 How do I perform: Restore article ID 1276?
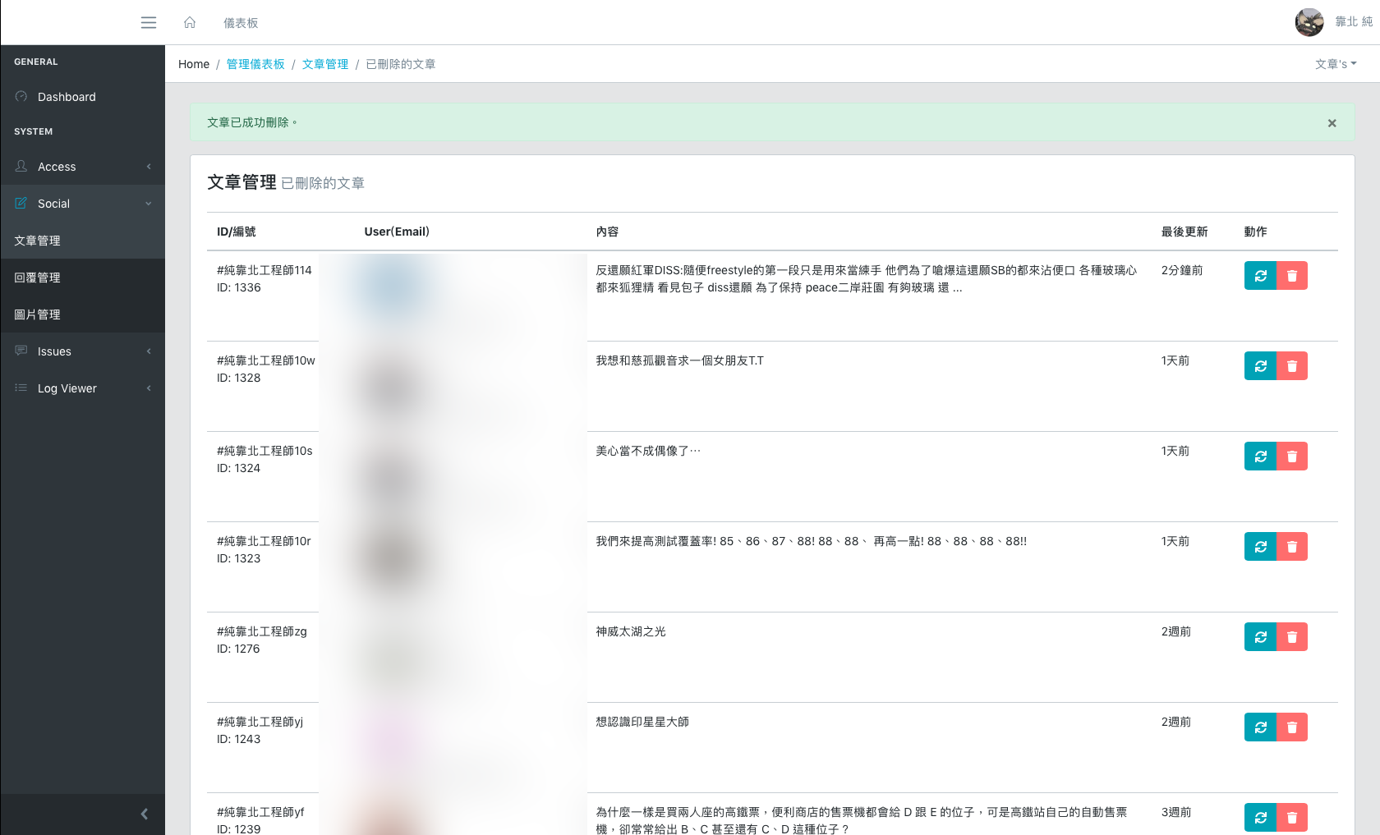[1260, 637]
